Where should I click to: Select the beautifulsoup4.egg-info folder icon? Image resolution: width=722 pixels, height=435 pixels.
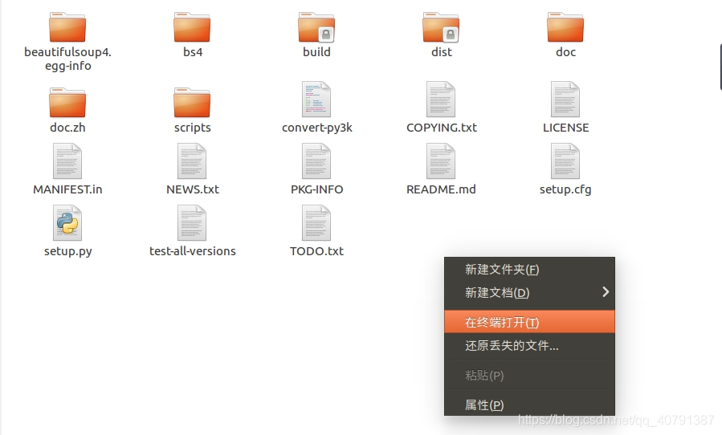click(67, 27)
